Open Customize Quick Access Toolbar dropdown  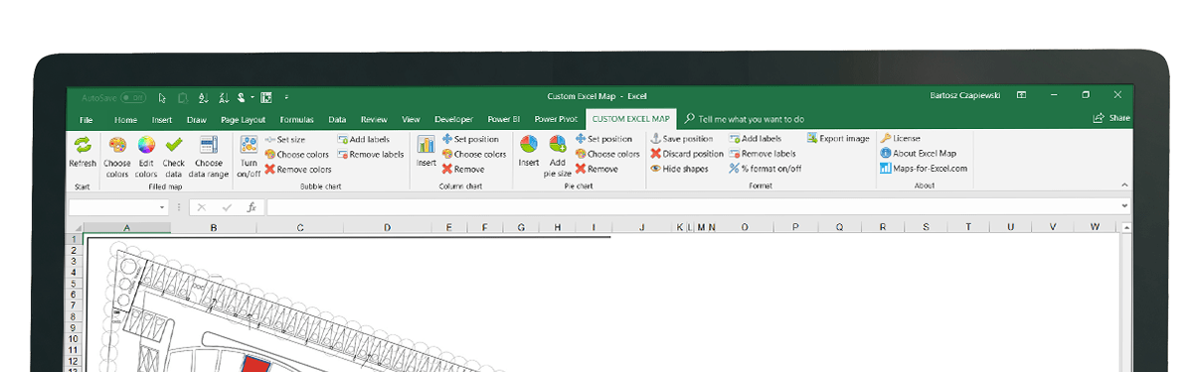coord(286,97)
